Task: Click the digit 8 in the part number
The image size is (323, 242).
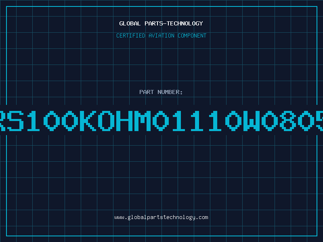Action: point(288,121)
